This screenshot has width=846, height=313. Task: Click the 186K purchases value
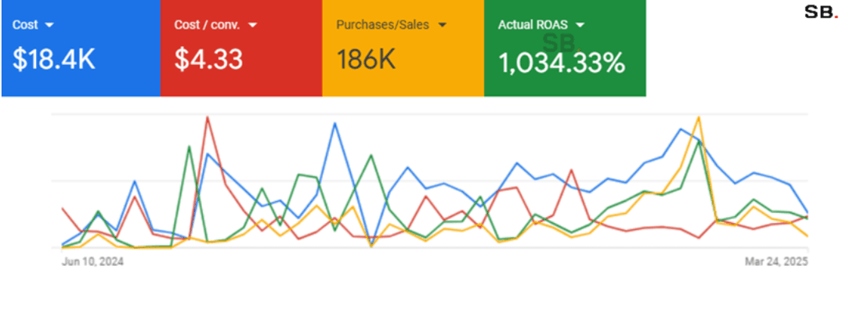click(x=366, y=60)
